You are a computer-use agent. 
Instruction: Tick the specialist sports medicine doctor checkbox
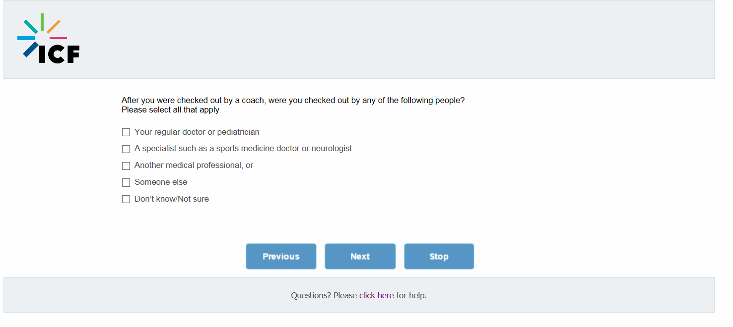126,149
